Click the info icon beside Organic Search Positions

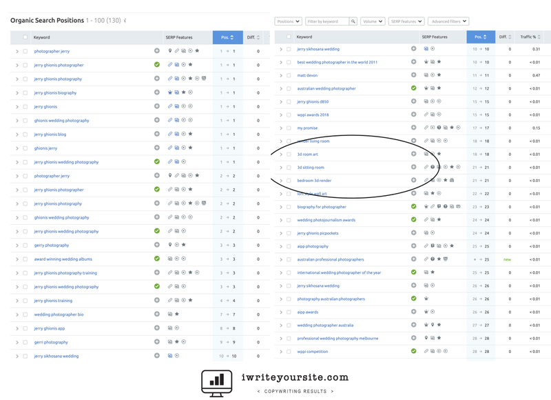[125, 21]
